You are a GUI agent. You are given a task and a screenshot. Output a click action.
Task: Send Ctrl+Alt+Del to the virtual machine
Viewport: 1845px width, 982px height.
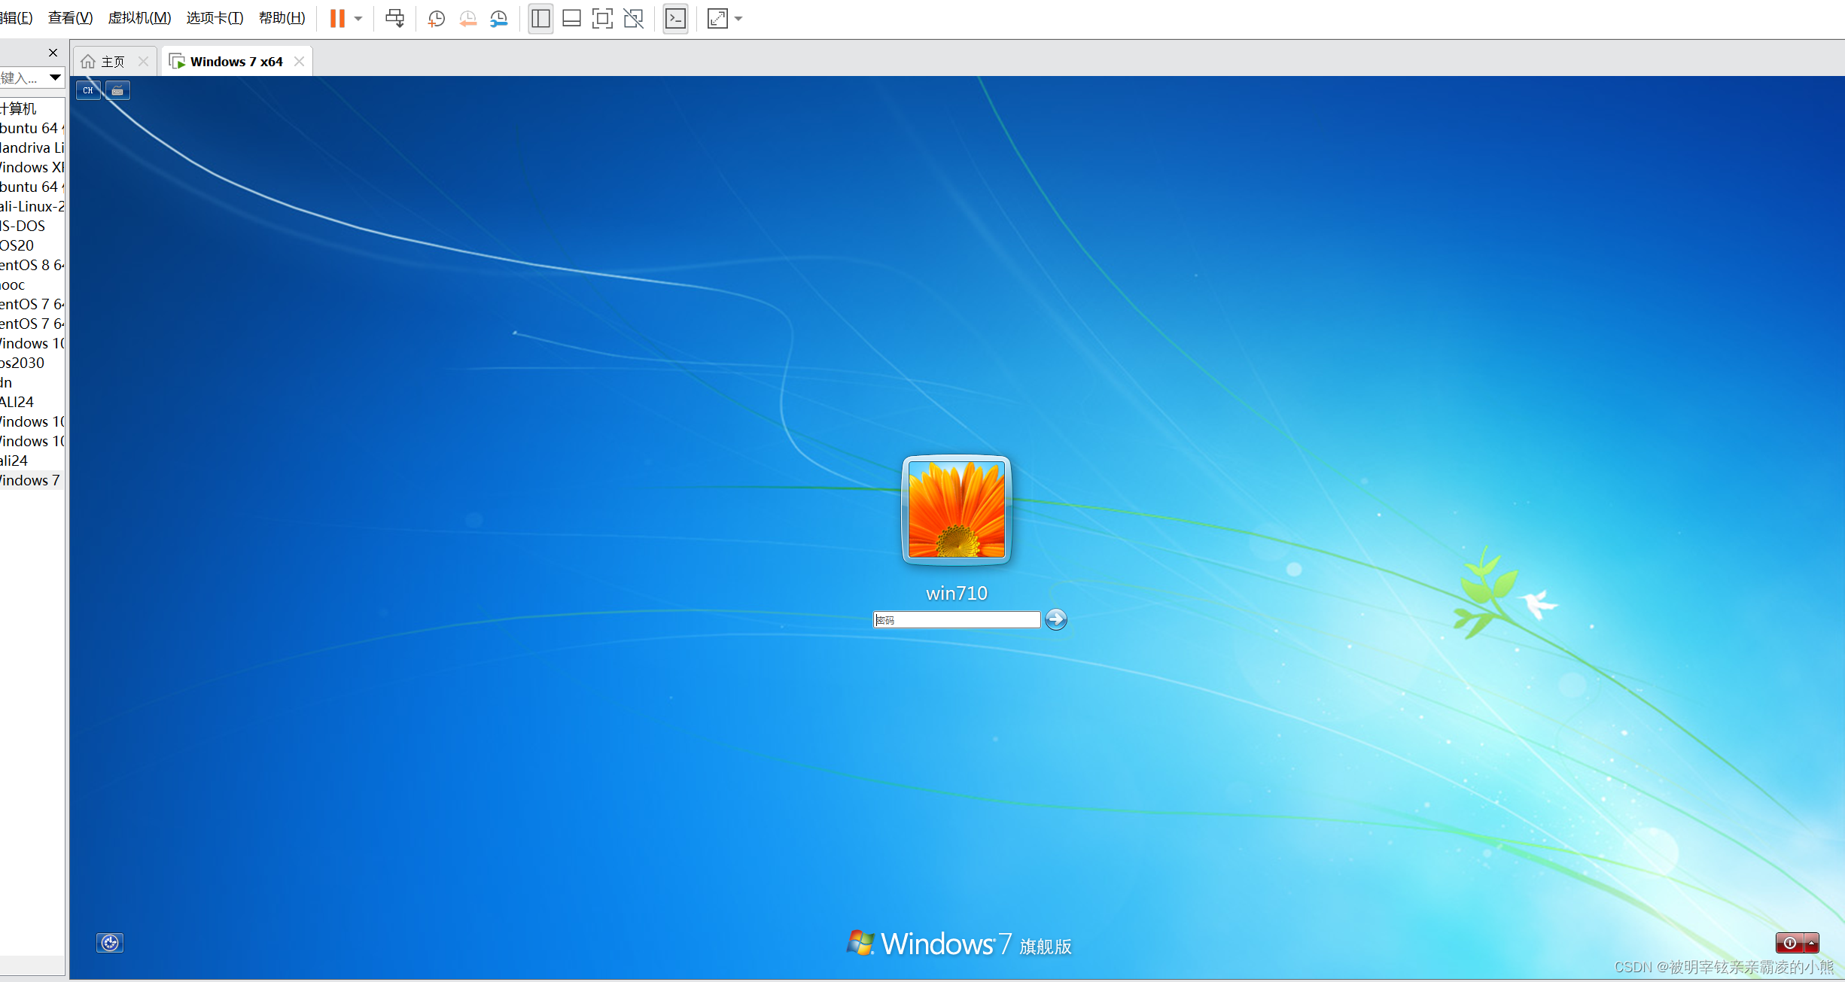tap(394, 18)
